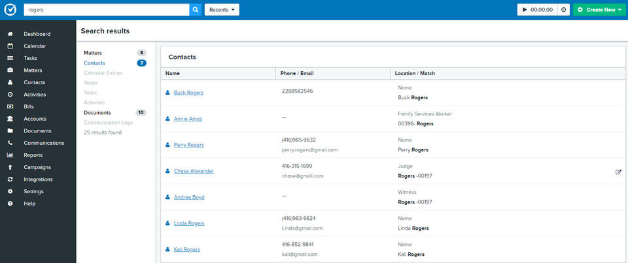Image resolution: width=628 pixels, height=263 pixels.
Task: Open the external link icon for Chase Alexander
Action: pos(618,172)
